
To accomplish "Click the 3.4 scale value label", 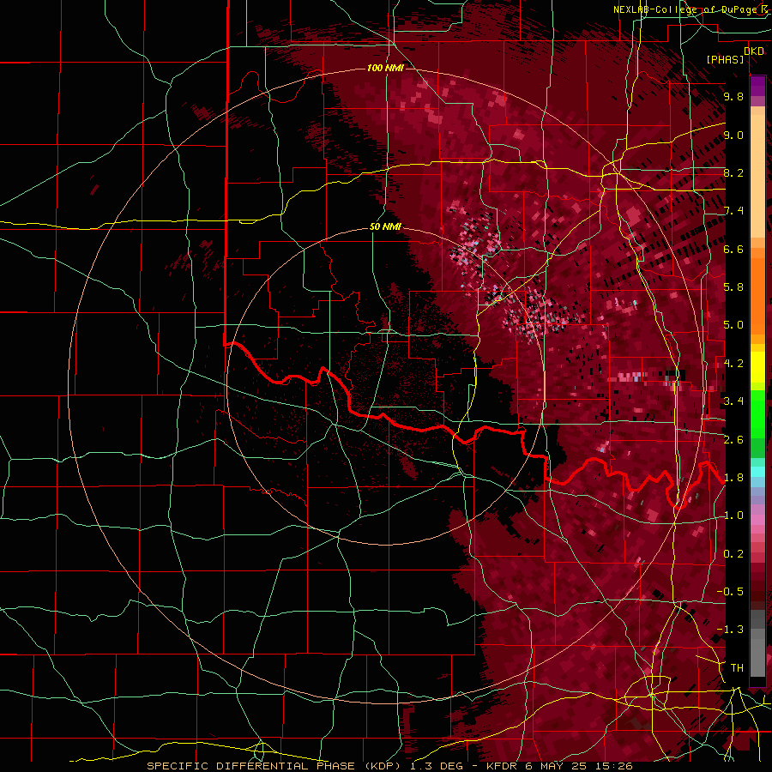I will click(x=733, y=401).
